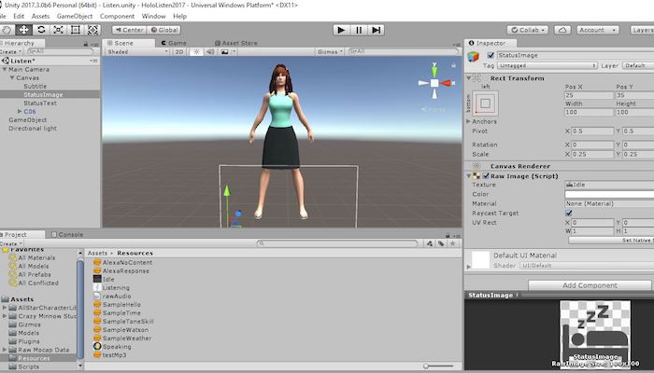Open All Prefabs favorite search
This screenshot has height=373, width=654.
(x=35, y=274)
